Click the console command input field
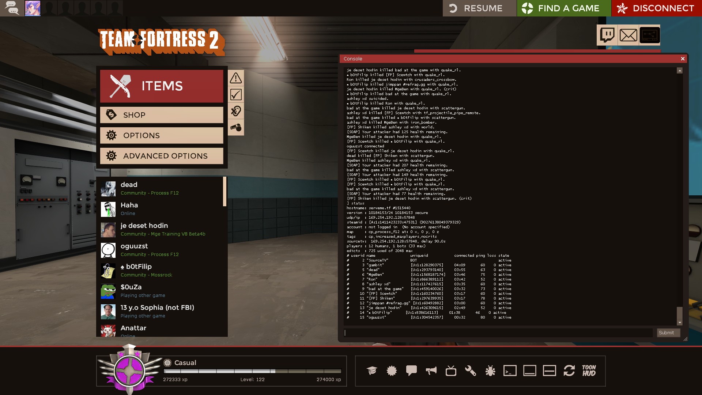 click(x=498, y=333)
